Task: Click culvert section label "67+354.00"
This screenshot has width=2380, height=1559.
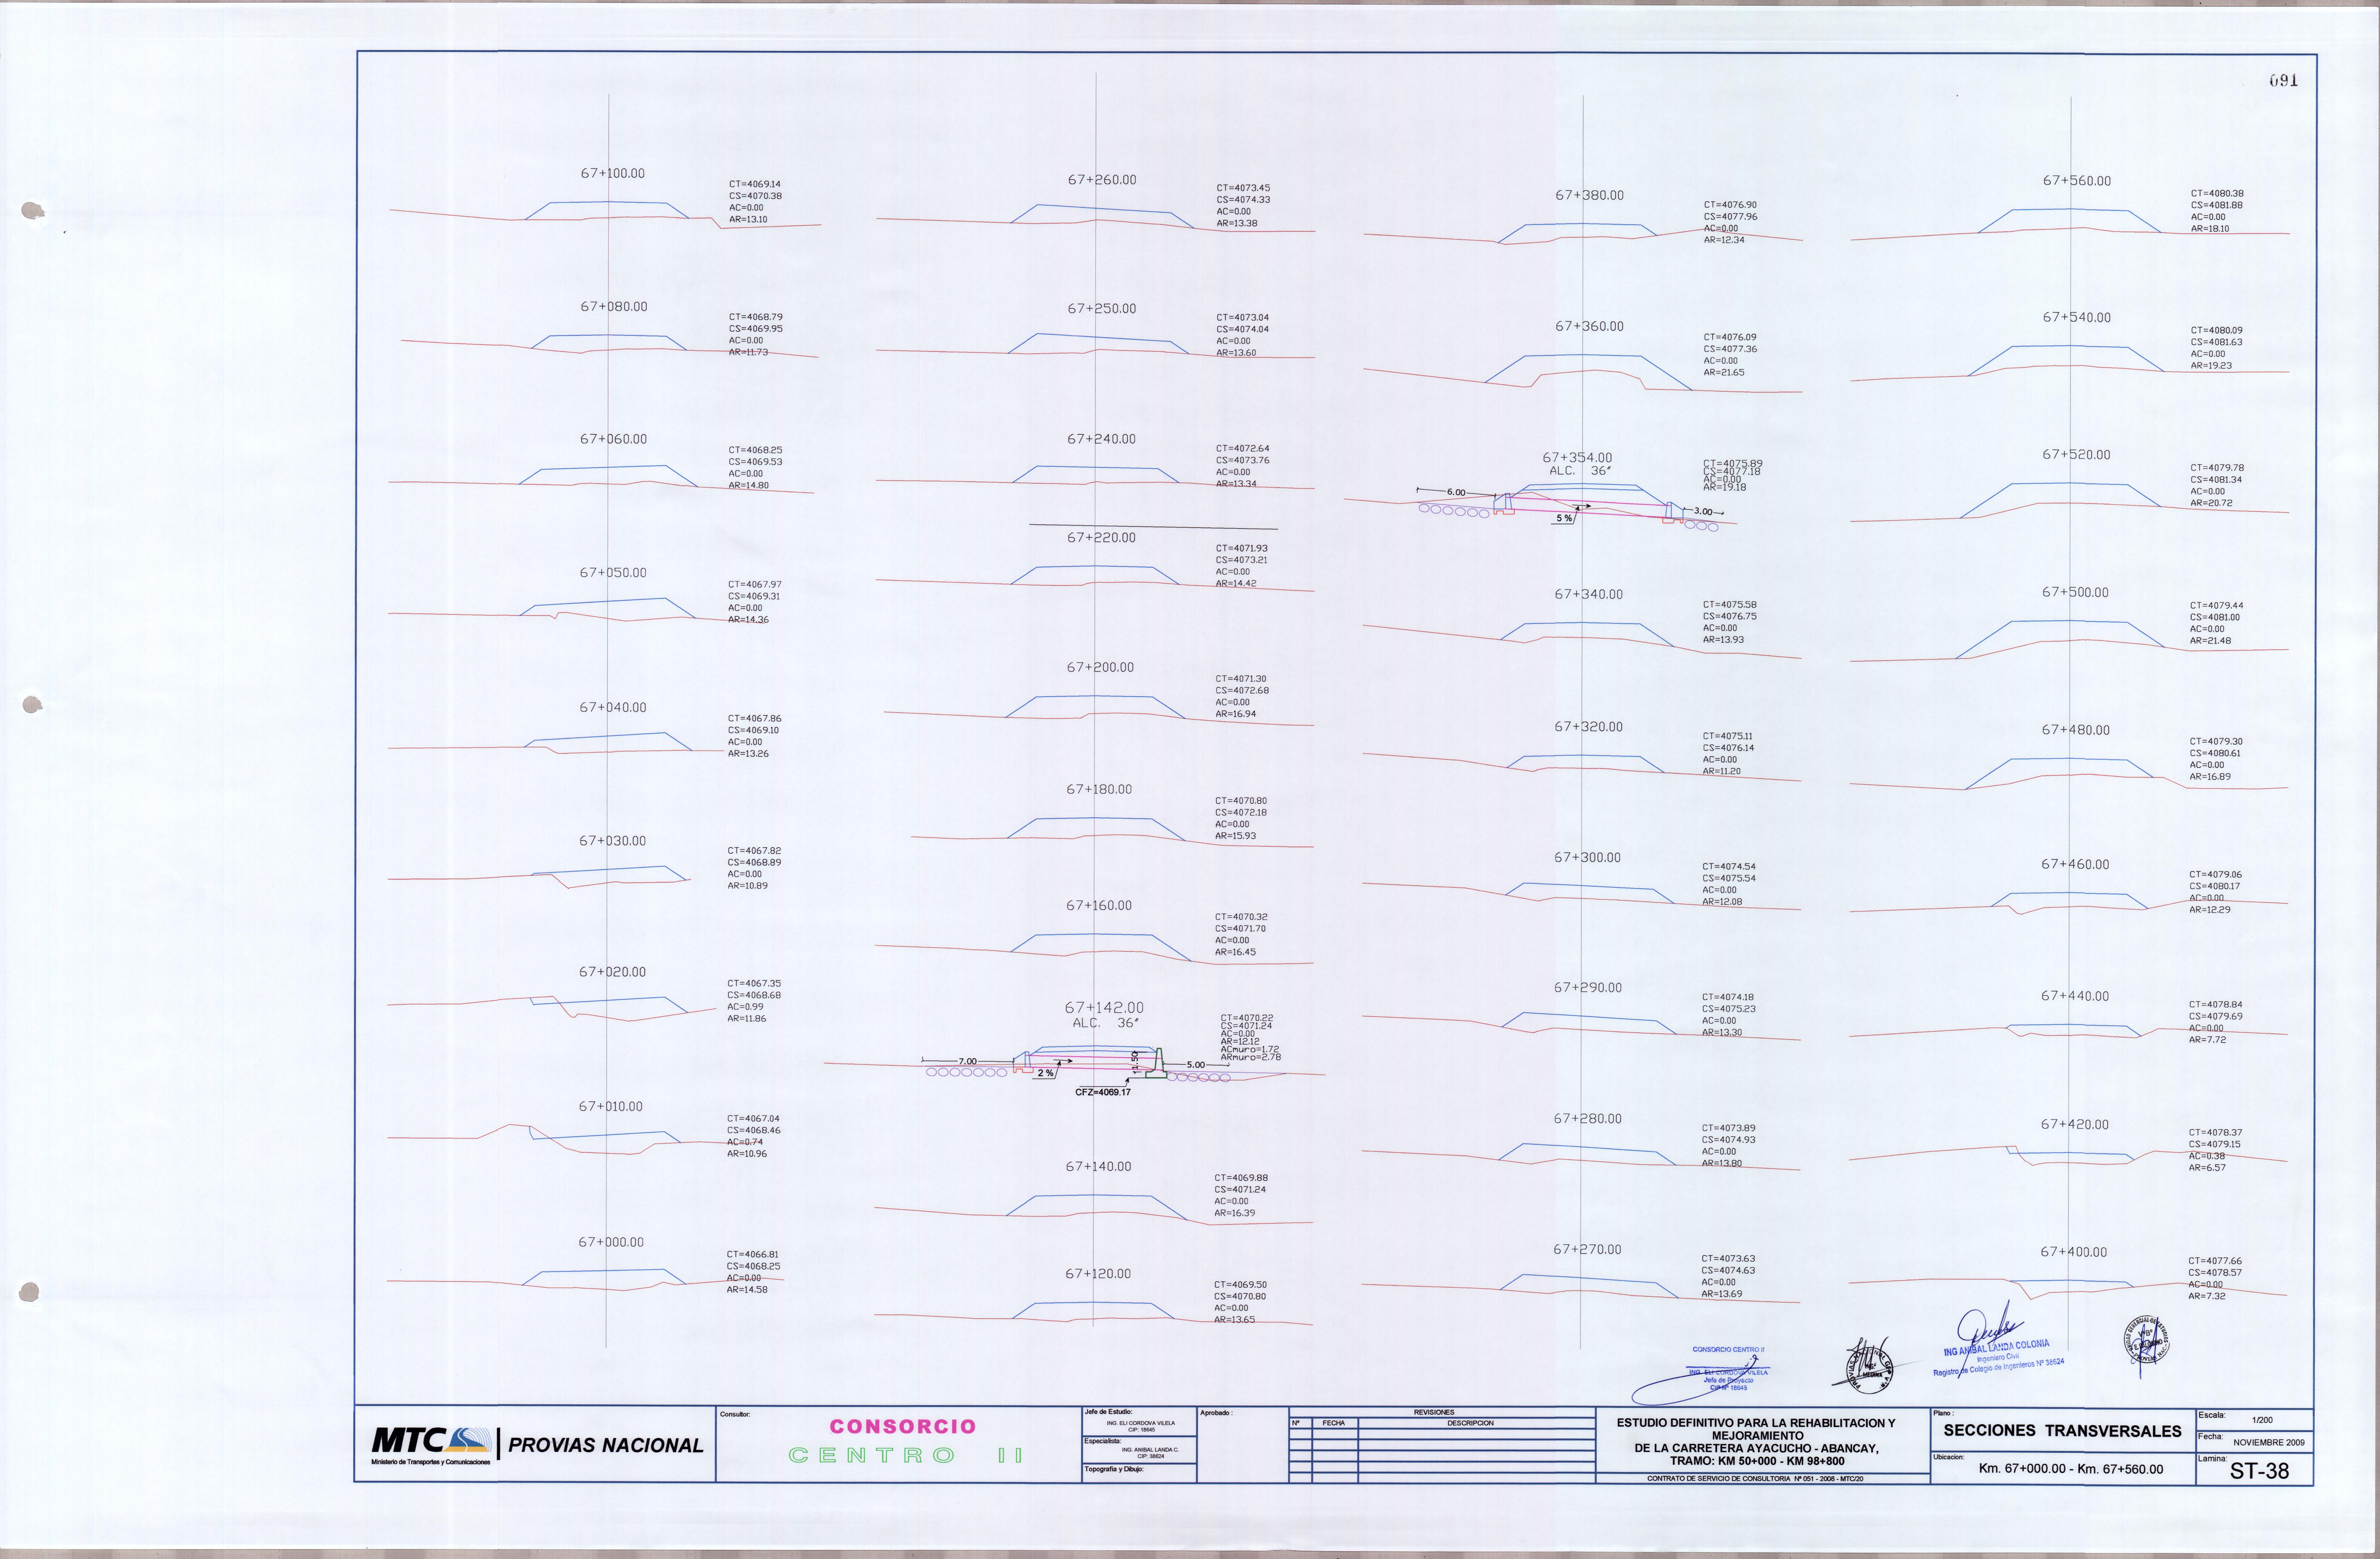Action: [1577, 458]
